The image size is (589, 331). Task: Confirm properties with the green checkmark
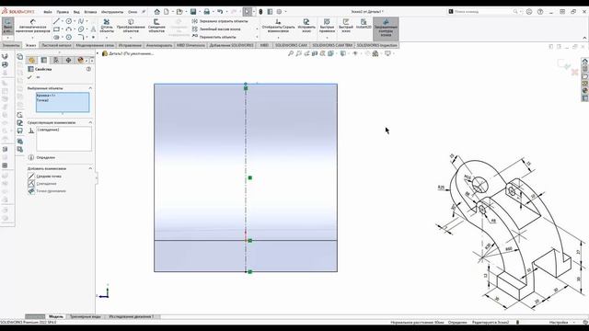pos(29,77)
